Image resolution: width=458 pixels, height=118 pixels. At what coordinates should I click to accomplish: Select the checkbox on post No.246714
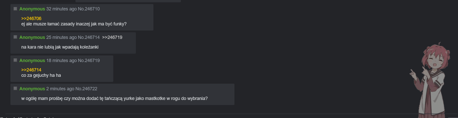[15, 37]
